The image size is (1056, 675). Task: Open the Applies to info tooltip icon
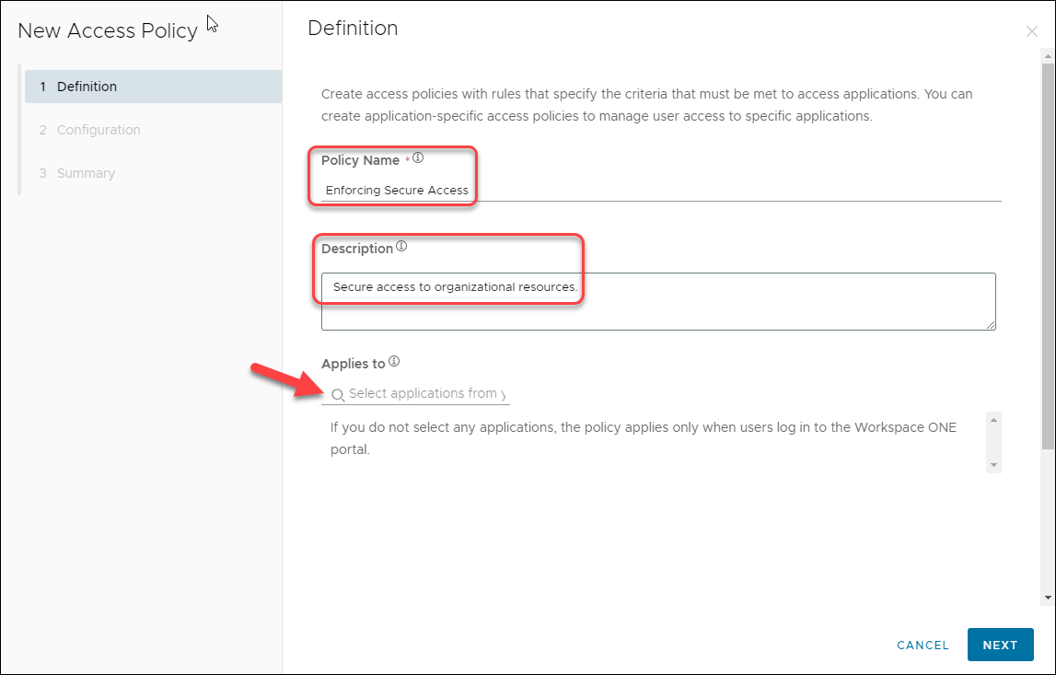pyautogui.click(x=394, y=362)
